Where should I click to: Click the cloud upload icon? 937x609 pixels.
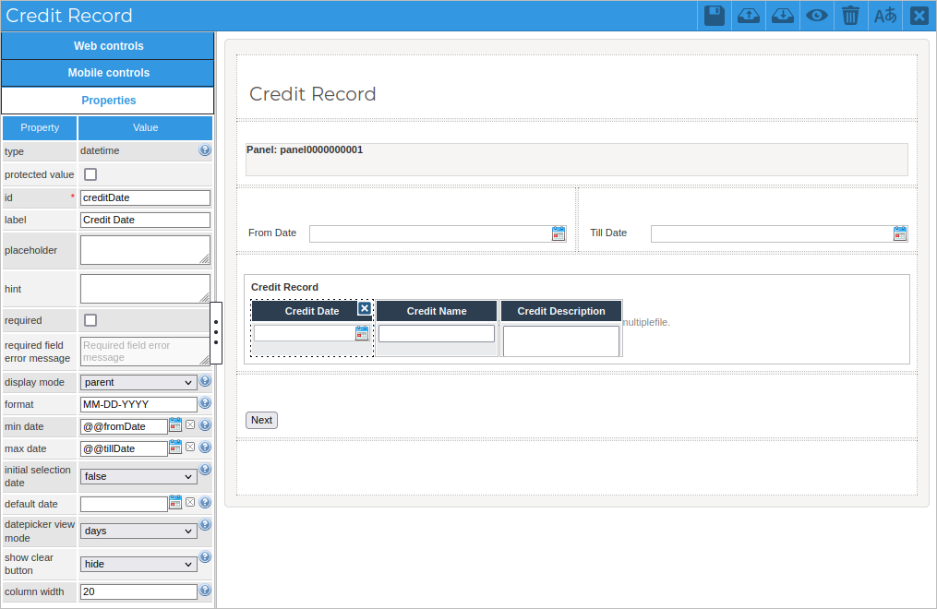[748, 16]
